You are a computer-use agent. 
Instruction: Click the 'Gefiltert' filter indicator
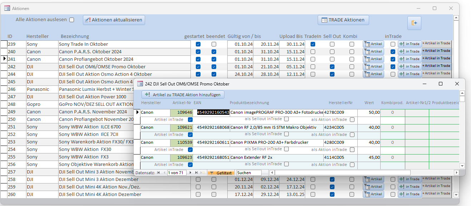221,173
